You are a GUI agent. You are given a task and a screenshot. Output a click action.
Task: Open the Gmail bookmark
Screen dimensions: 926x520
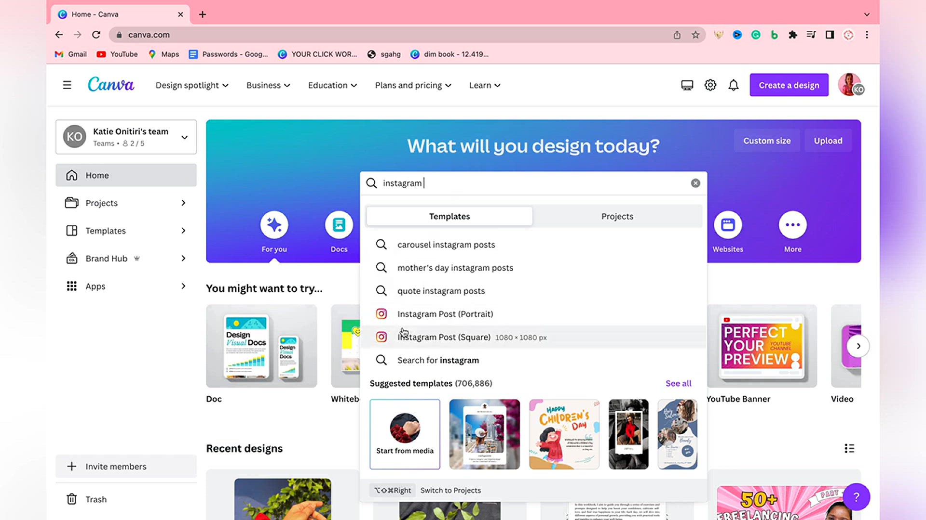71,54
